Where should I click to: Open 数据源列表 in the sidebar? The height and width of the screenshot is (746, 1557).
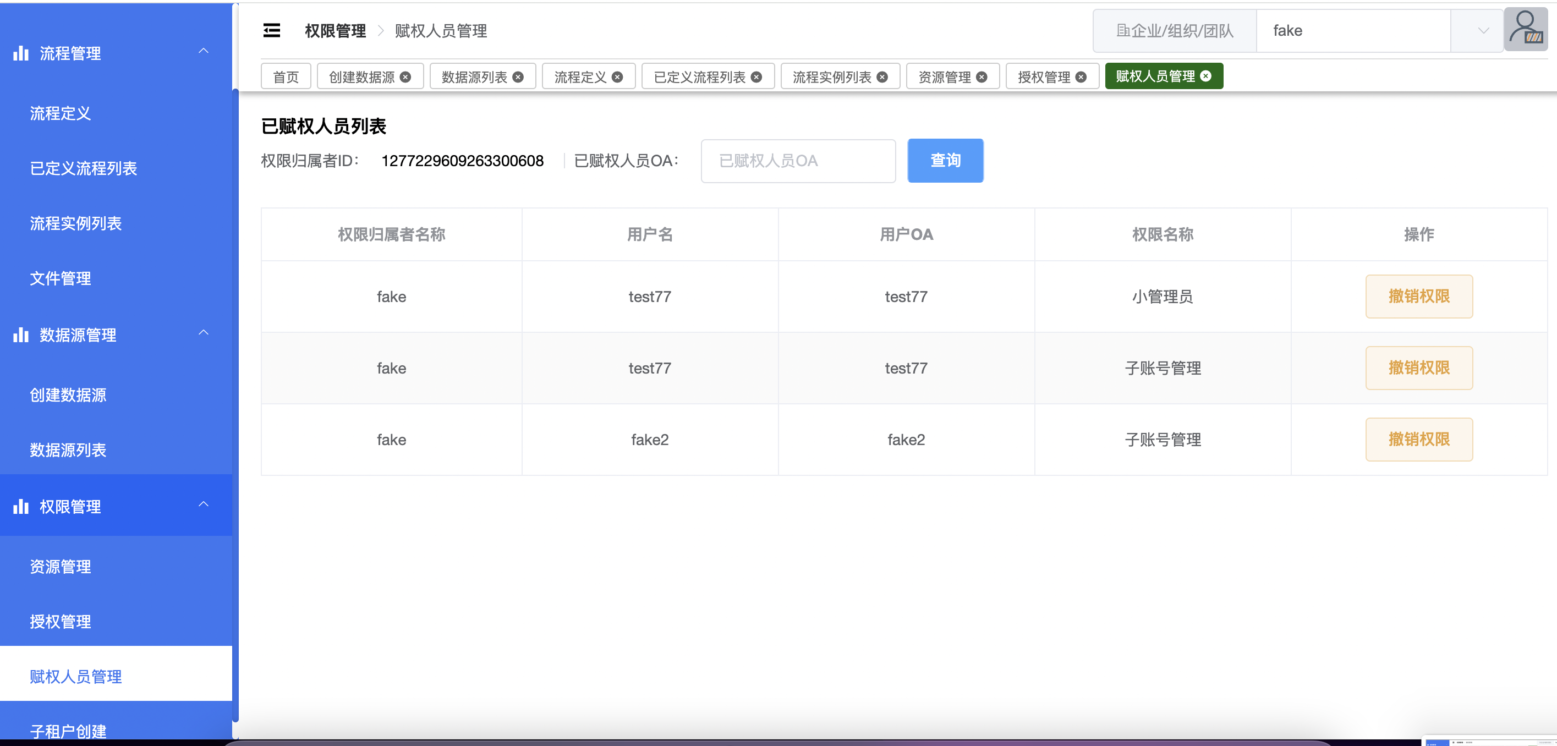tap(116, 450)
